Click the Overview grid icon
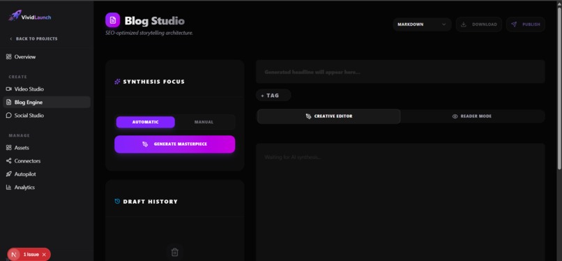This screenshot has height=261, width=562. point(9,57)
